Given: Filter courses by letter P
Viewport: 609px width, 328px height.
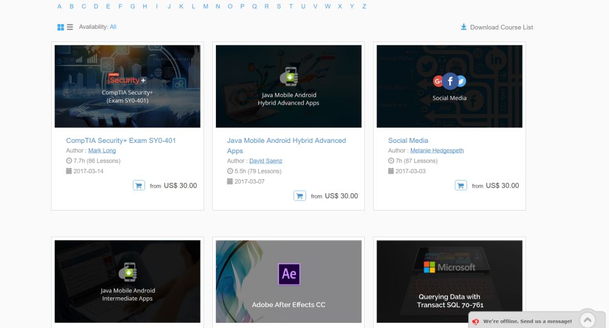Looking at the screenshot, I should coord(242,6).
